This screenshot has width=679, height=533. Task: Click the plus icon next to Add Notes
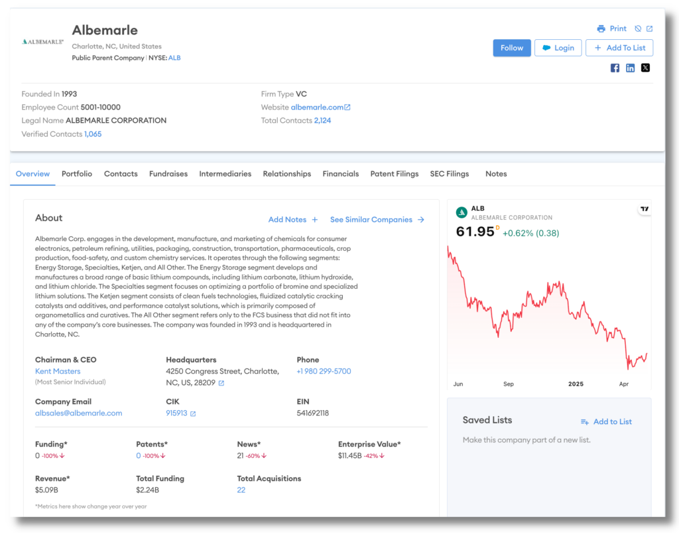pyautogui.click(x=315, y=220)
